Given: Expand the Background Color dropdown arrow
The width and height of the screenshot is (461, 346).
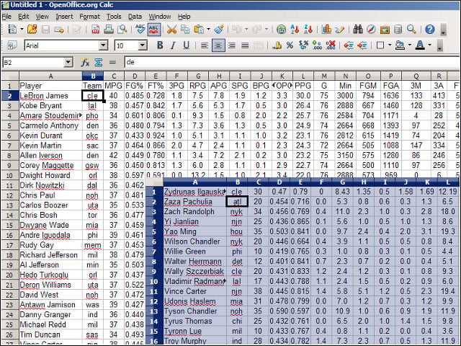Looking at the screenshot, I should pos(410,45).
